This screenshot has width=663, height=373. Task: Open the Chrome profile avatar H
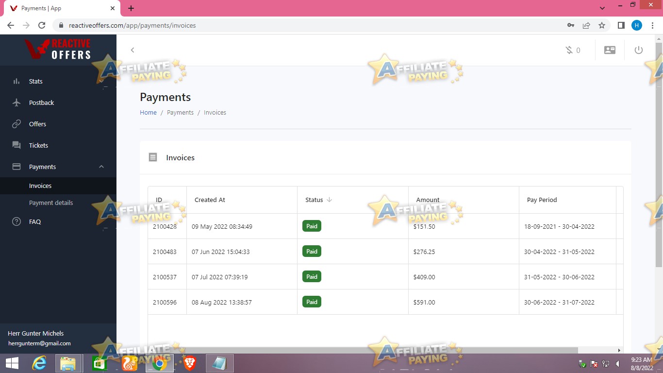click(x=636, y=25)
